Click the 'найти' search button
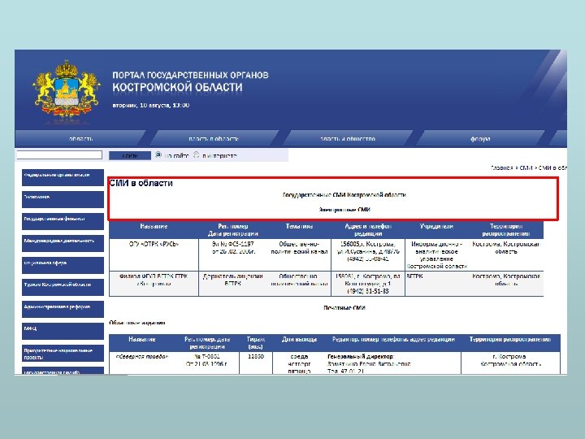 pyautogui.click(x=130, y=155)
